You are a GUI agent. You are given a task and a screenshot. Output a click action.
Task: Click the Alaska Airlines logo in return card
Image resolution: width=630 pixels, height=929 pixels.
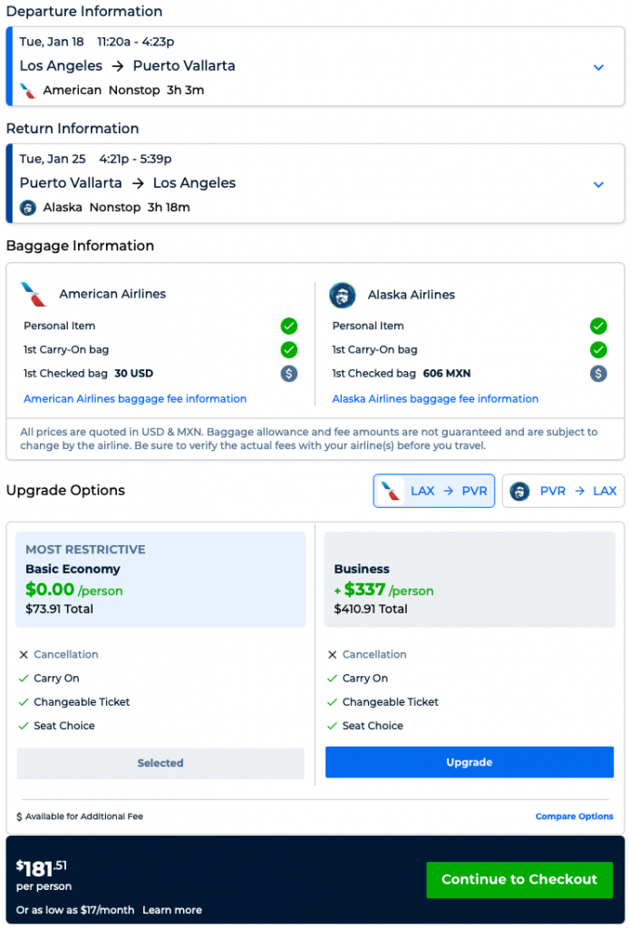coord(28,208)
